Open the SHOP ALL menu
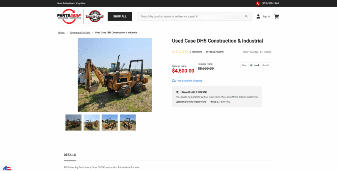The width and height of the screenshot is (337, 171). click(x=120, y=16)
